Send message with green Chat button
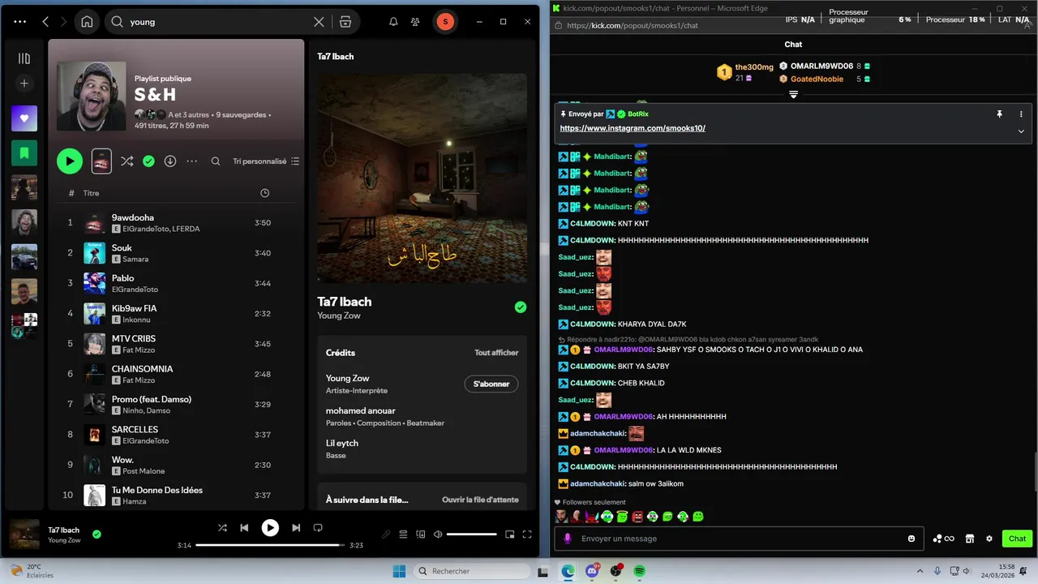 tap(1017, 539)
